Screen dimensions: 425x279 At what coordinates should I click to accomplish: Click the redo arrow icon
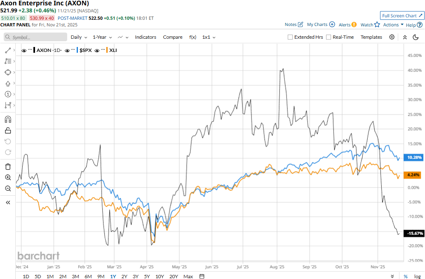tap(8, 152)
